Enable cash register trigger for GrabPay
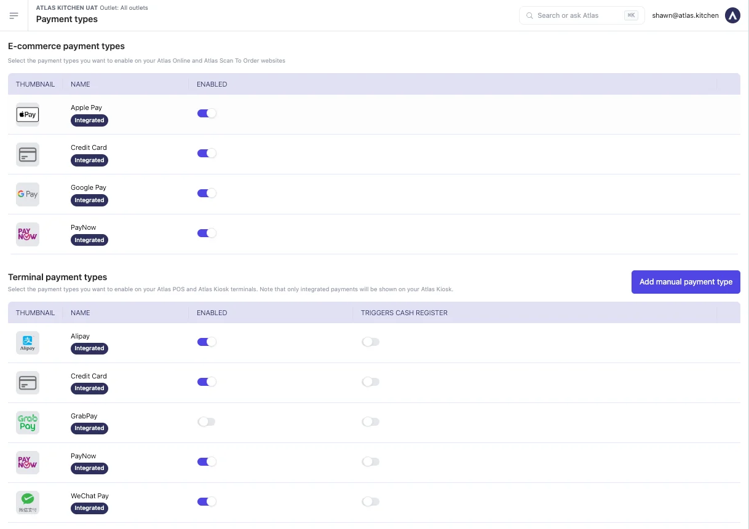Image resolution: width=749 pixels, height=529 pixels. [x=371, y=422]
